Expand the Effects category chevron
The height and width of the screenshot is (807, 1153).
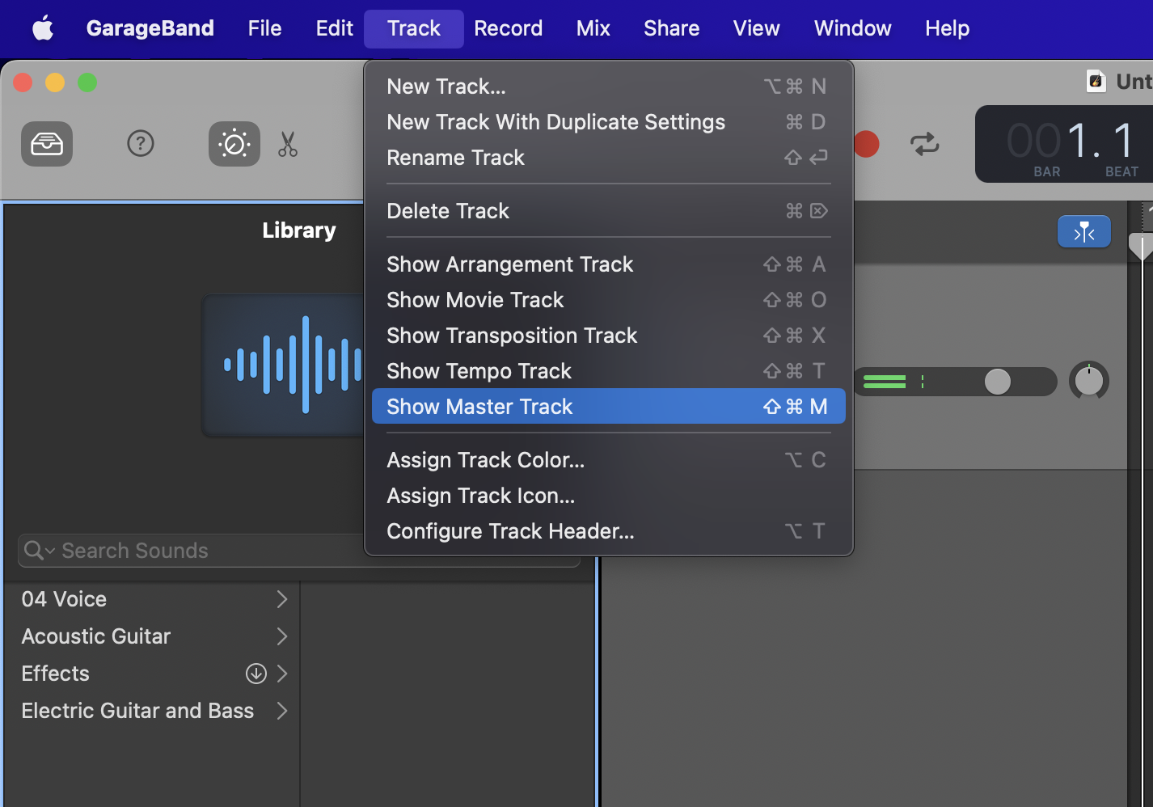tap(282, 674)
